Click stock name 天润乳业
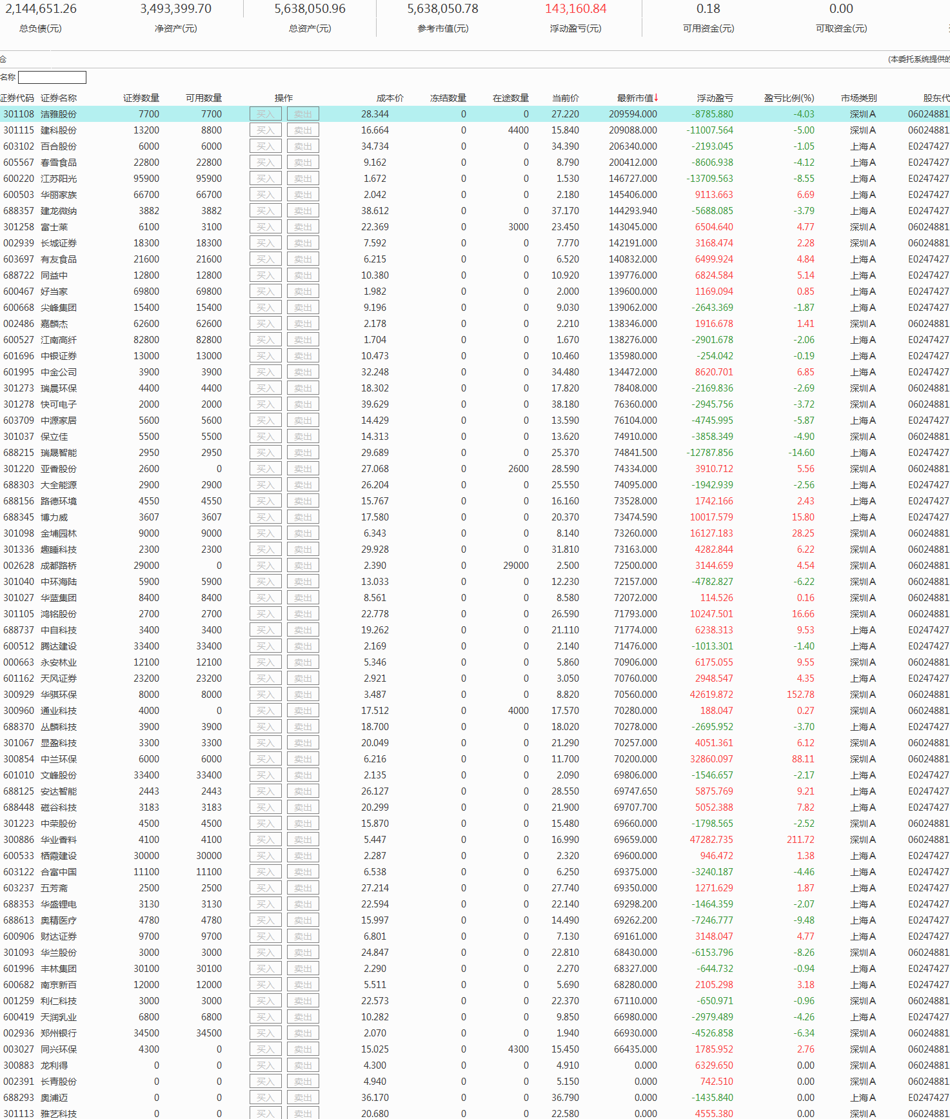 (59, 1017)
